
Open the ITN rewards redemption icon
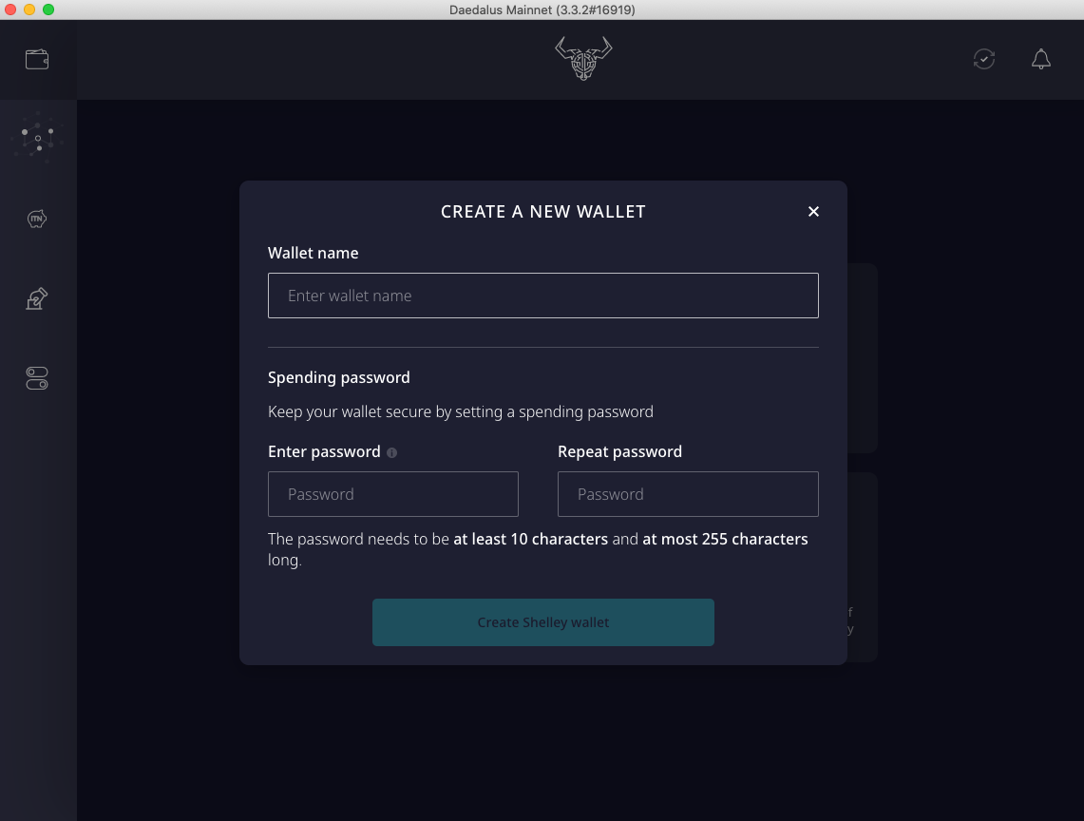(x=37, y=219)
